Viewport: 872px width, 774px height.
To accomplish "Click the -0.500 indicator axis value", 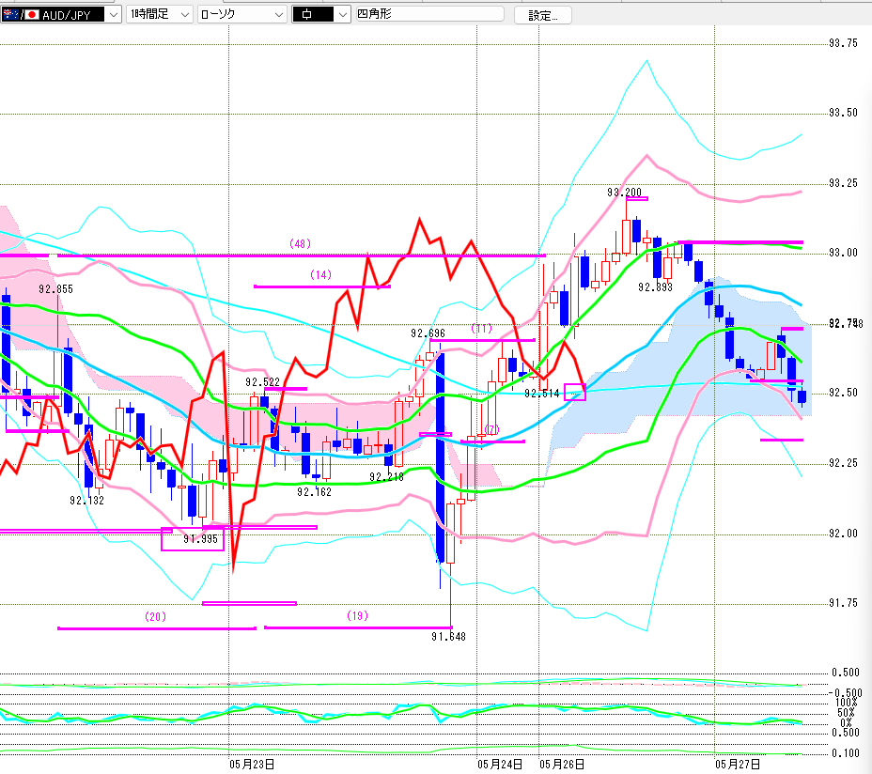I will [846, 693].
